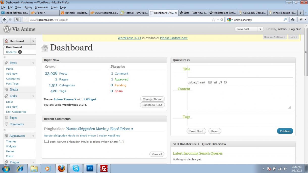Viewport: 308px width, 173px height.
Task: Reload the page with refresh icon
Action: (x=222, y=20)
